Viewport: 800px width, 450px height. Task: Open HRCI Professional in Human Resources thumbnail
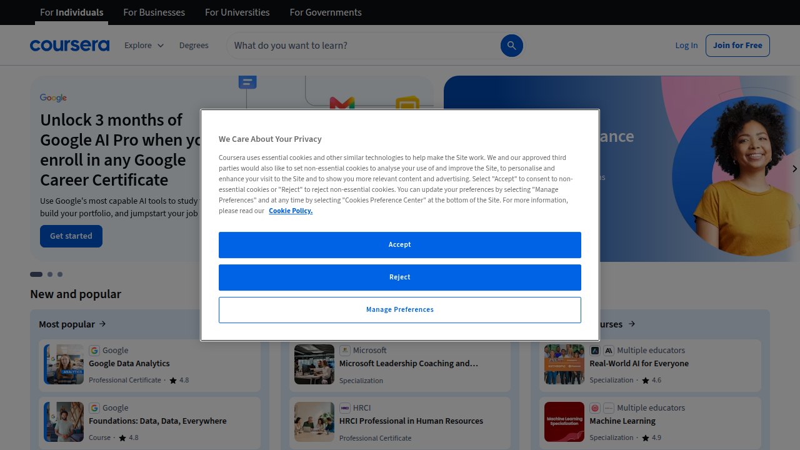coord(314,422)
